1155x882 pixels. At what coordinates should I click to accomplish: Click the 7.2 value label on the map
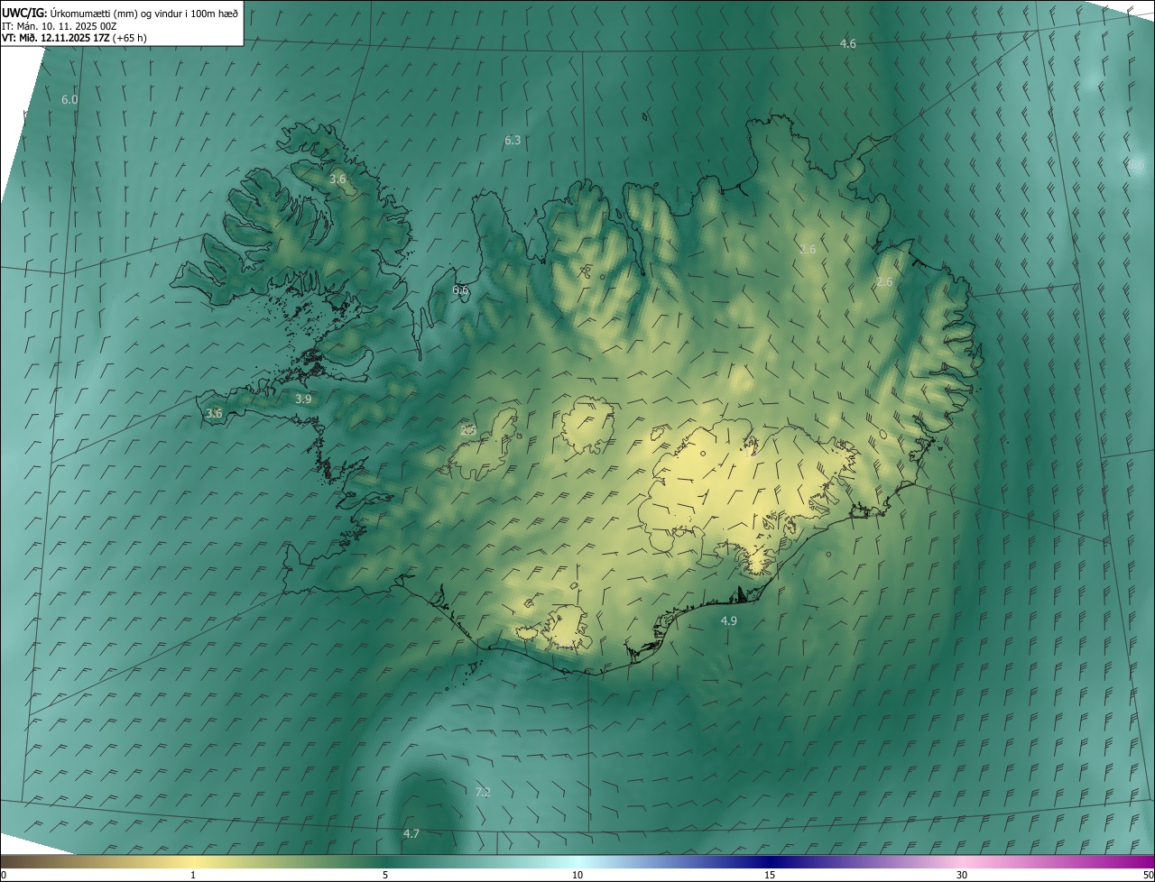(483, 793)
